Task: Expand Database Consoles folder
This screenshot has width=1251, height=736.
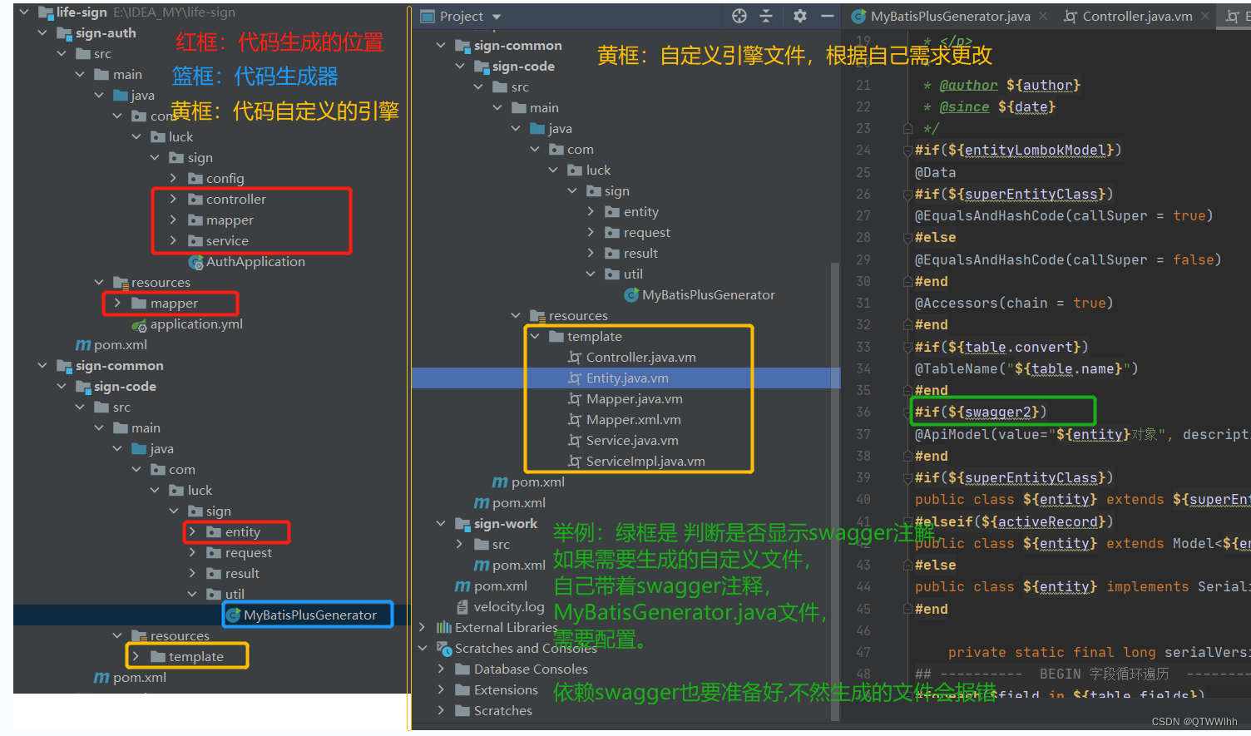Action: [441, 669]
